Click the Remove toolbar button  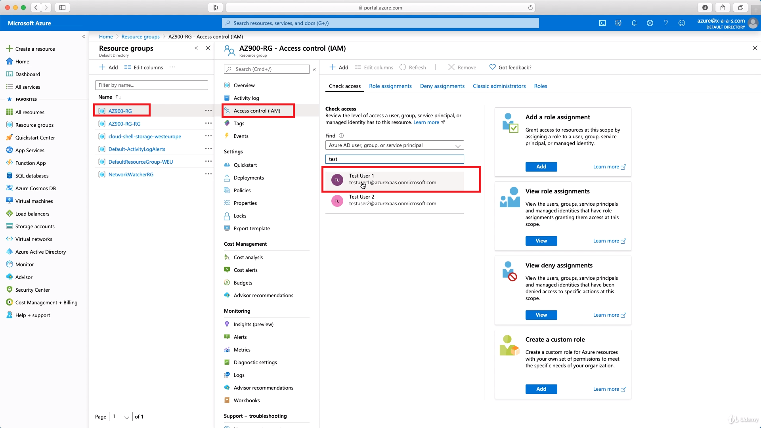(462, 67)
